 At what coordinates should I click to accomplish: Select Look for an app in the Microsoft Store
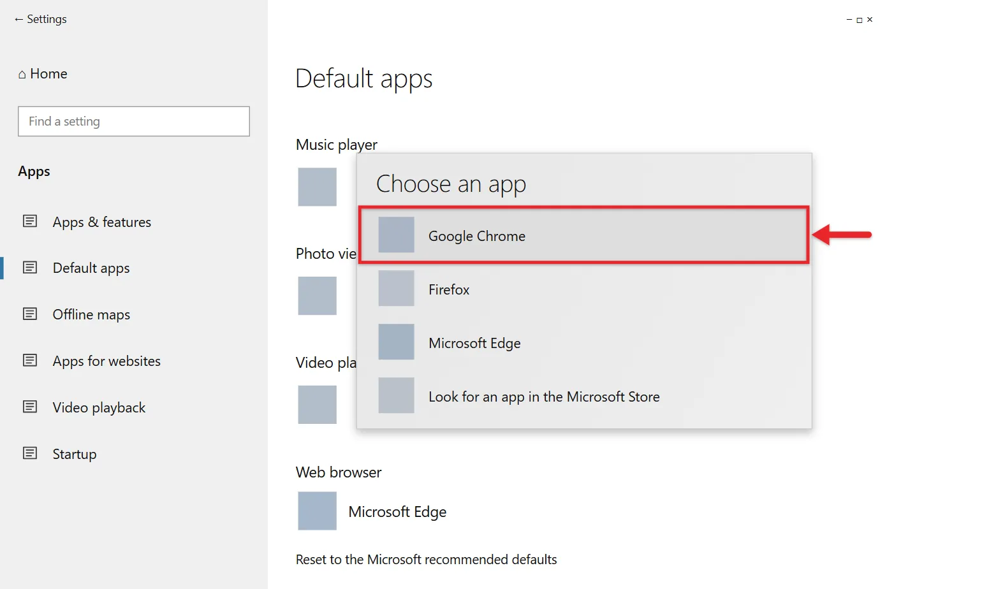pyautogui.click(x=584, y=396)
